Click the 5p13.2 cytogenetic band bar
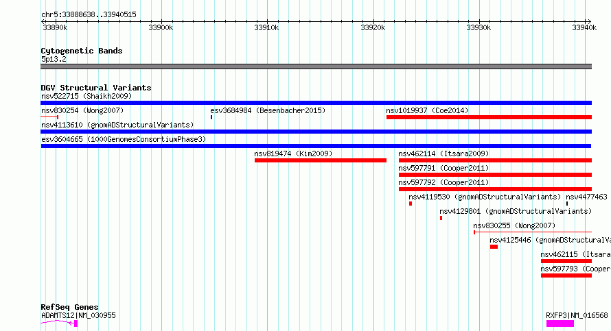The image size is (611, 331). tap(316, 66)
